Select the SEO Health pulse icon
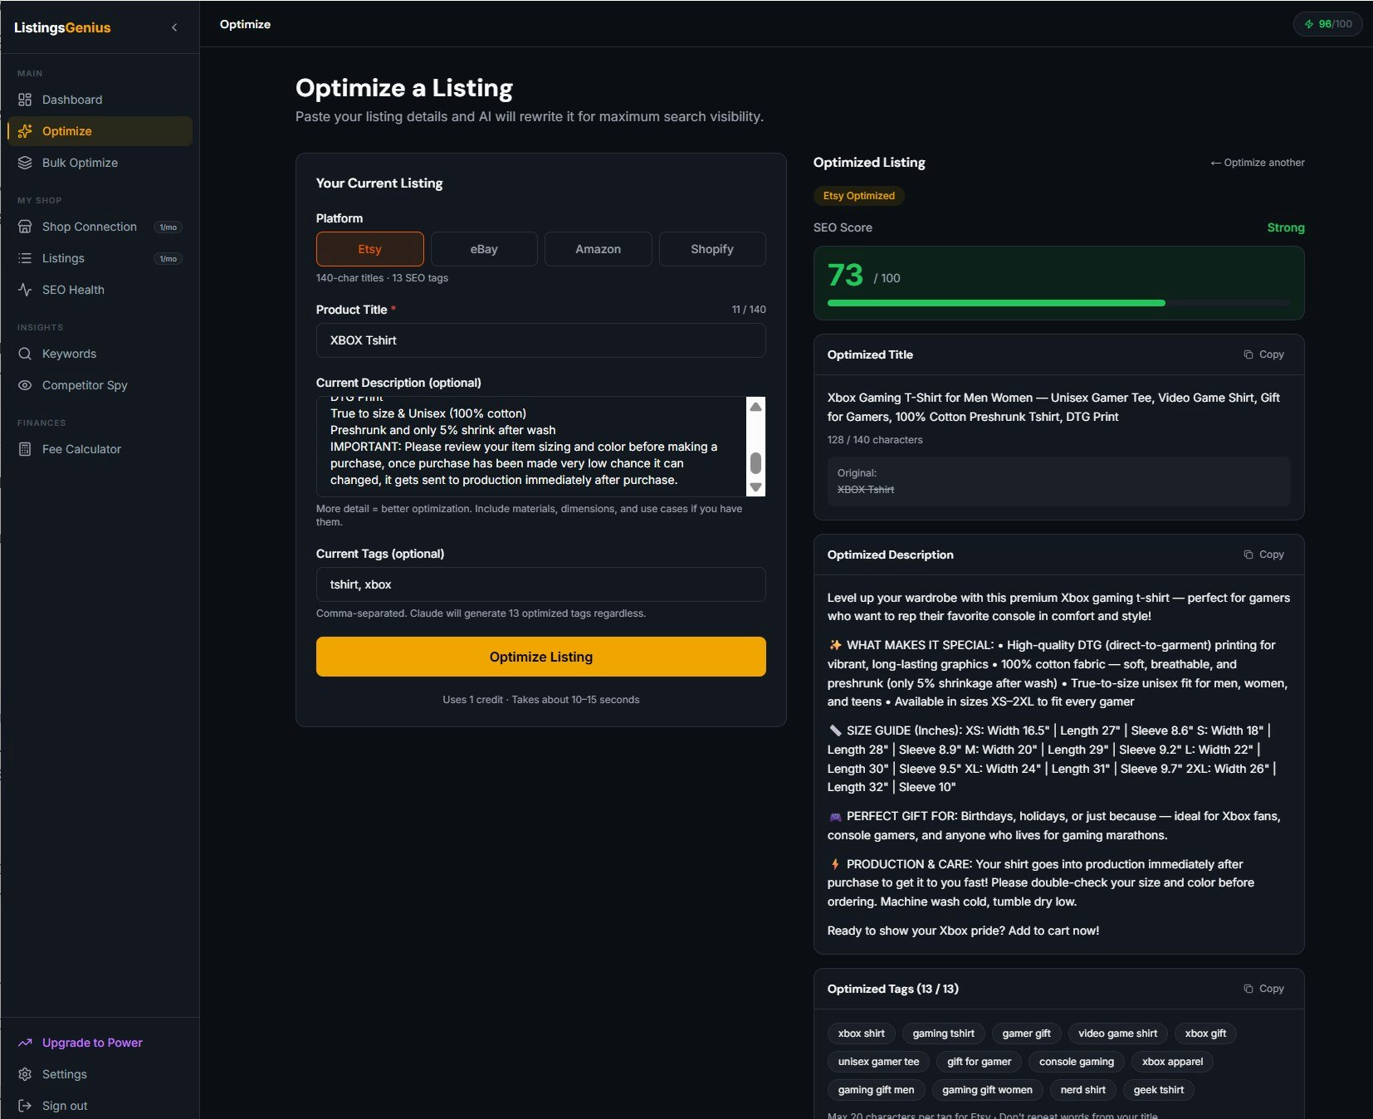1373x1119 pixels. (x=25, y=290)
